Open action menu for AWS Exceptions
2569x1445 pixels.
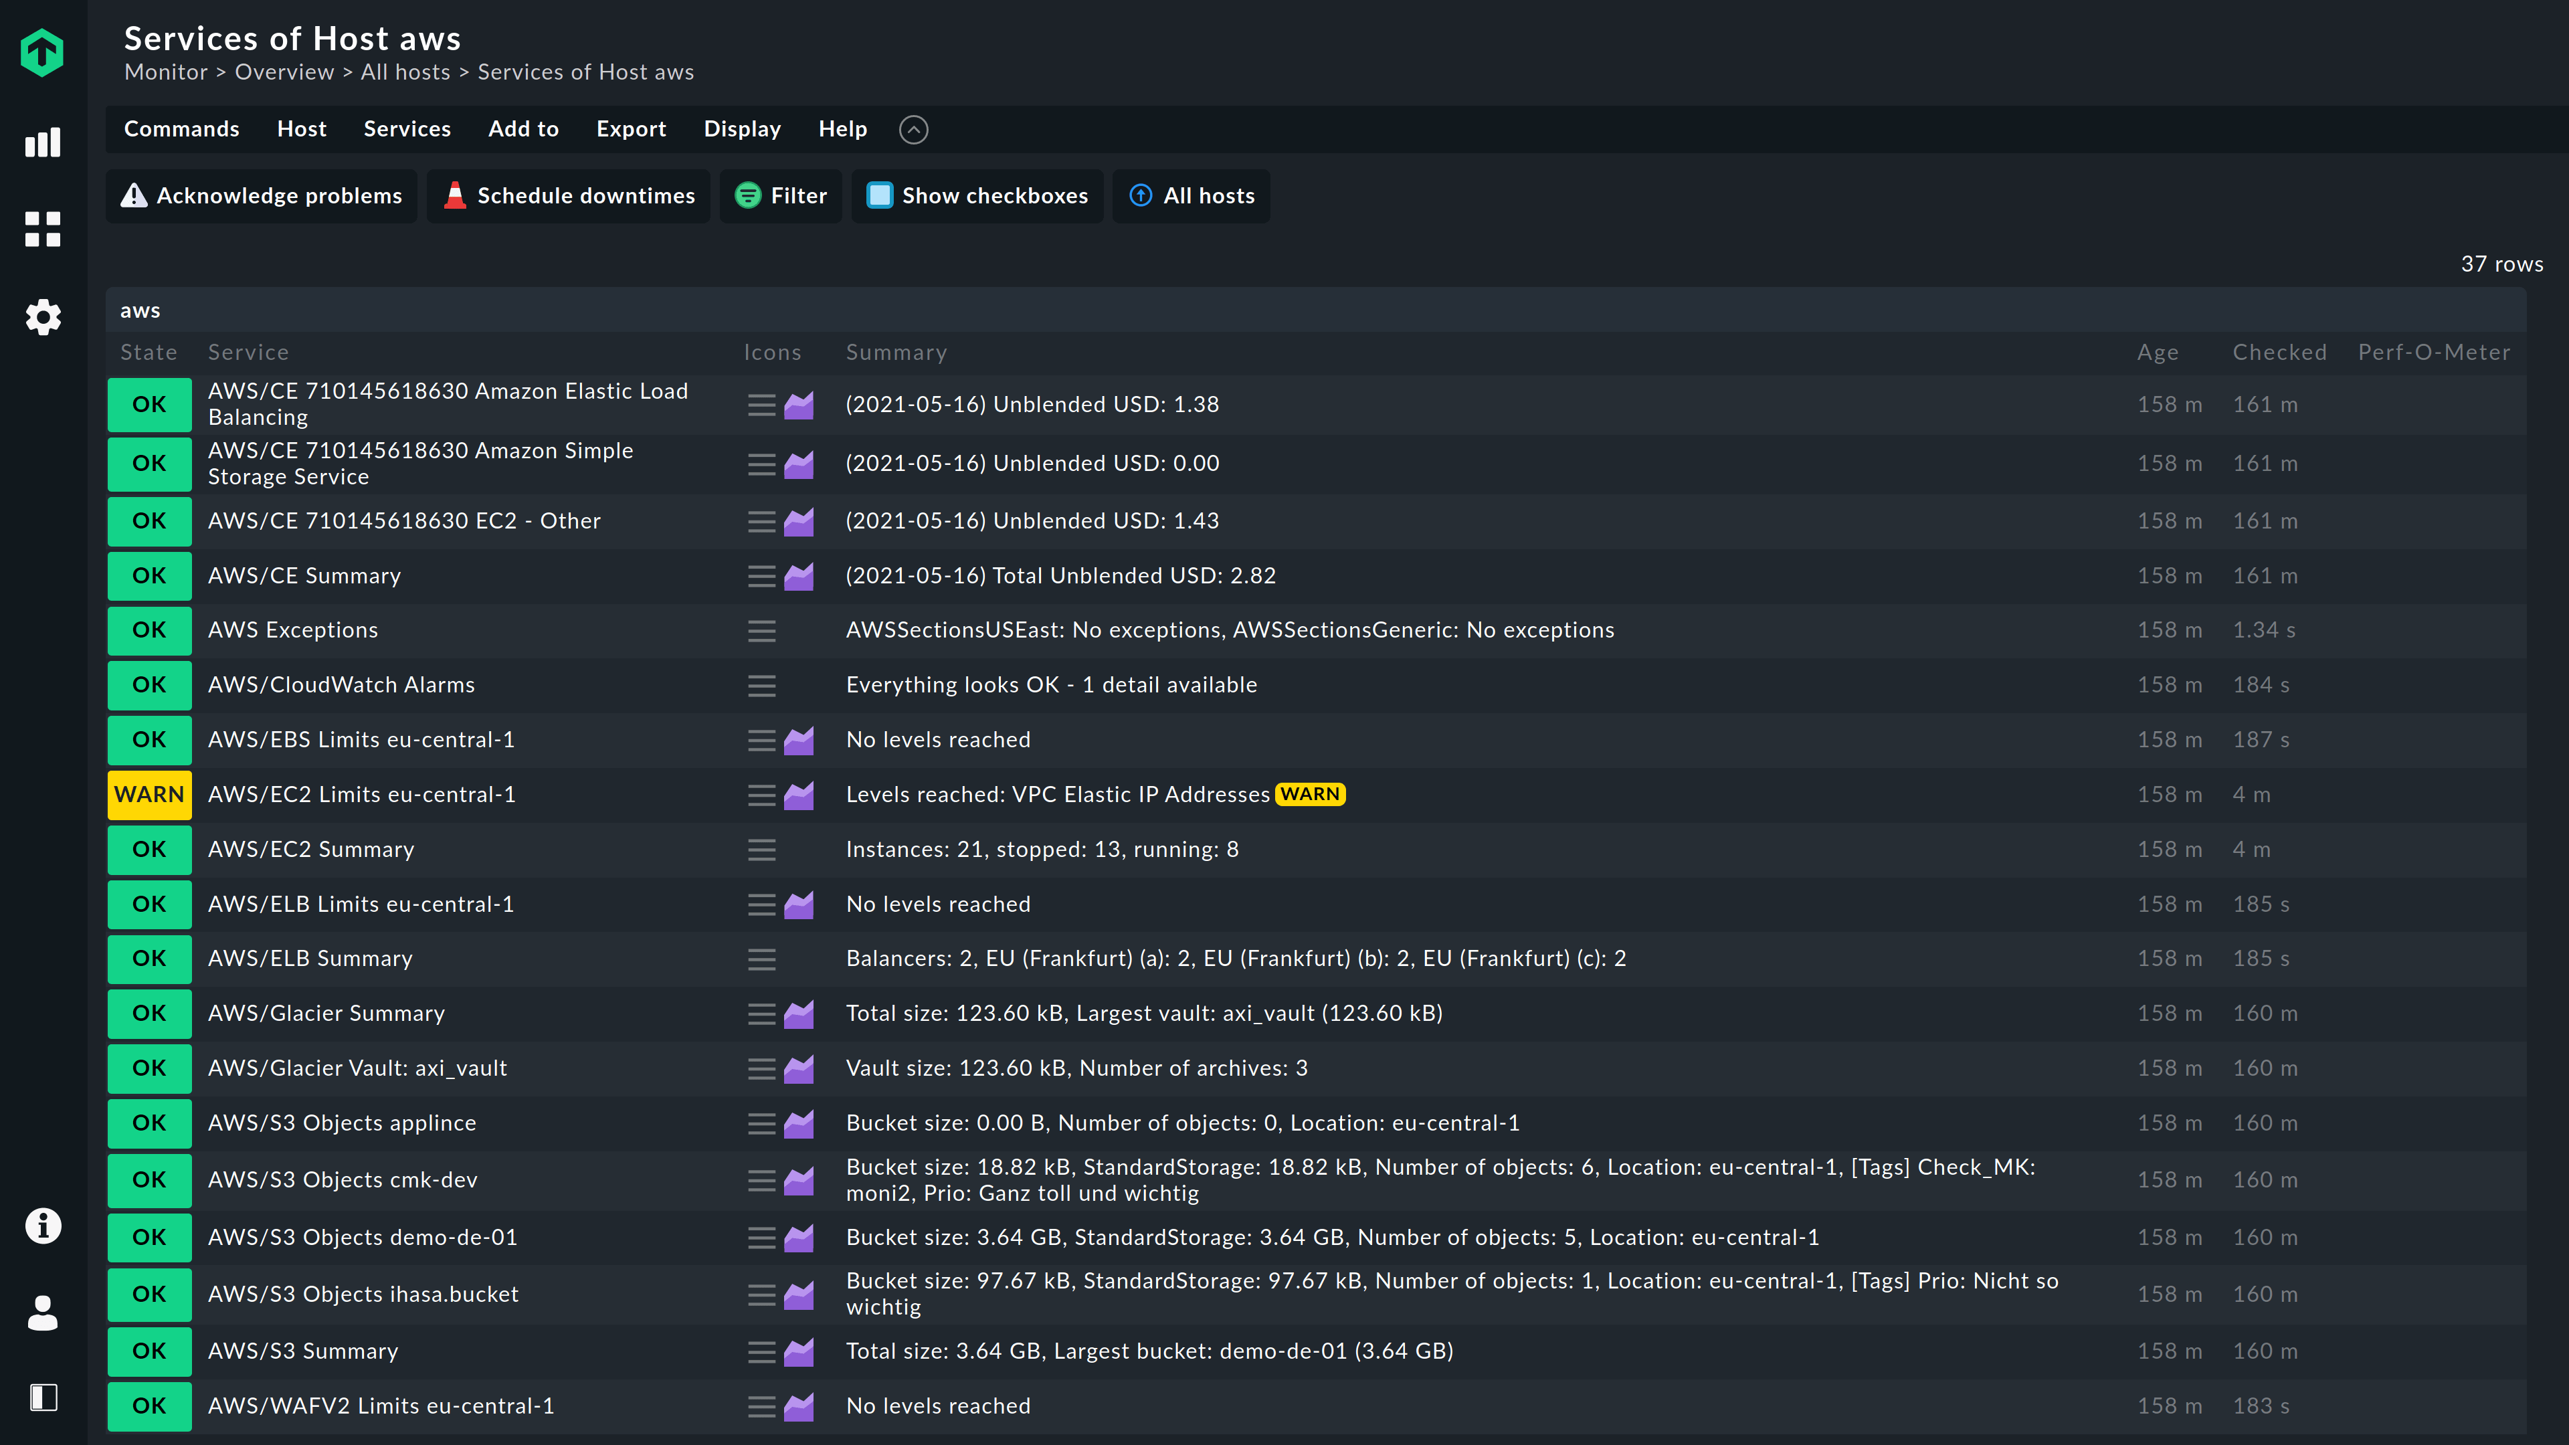coord(762,630)
